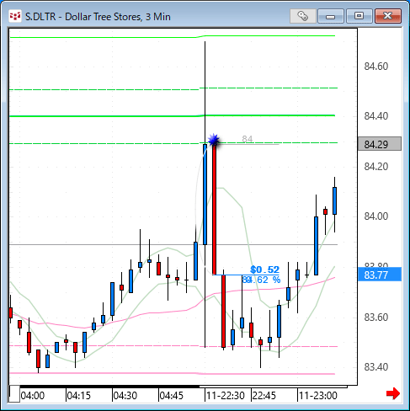
Task: Minimize the Dollar Tree chart window
Action: [x=331, y=16]
